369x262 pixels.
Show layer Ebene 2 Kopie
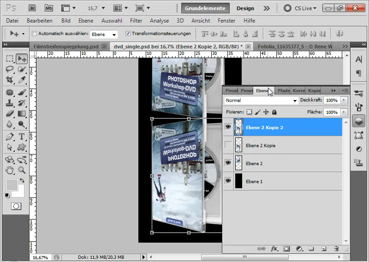[x=228, y=145]
